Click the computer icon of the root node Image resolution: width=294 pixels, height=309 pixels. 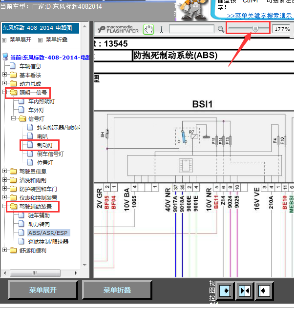[x=5, y=57]
